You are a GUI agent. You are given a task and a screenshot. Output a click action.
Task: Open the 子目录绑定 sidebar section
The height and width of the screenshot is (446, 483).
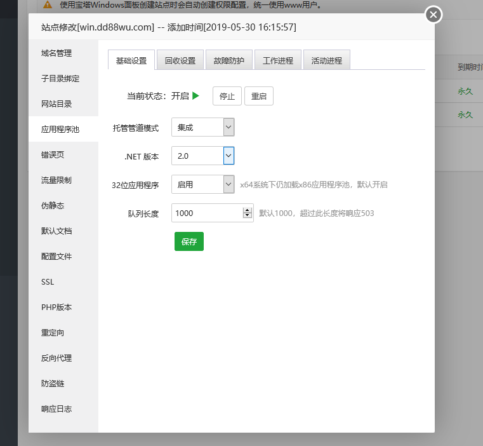63,78
